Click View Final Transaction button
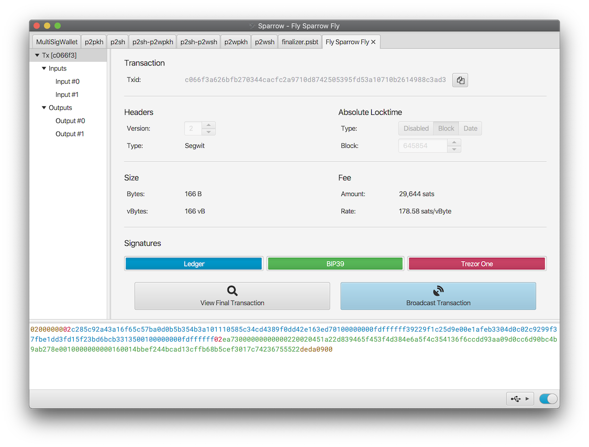The image size is (589, 447). click(232, 296)
